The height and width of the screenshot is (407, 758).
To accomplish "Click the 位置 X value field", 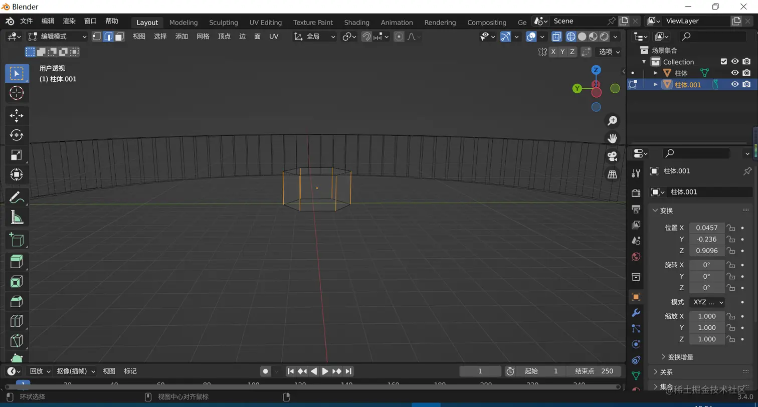I will 706,228.
